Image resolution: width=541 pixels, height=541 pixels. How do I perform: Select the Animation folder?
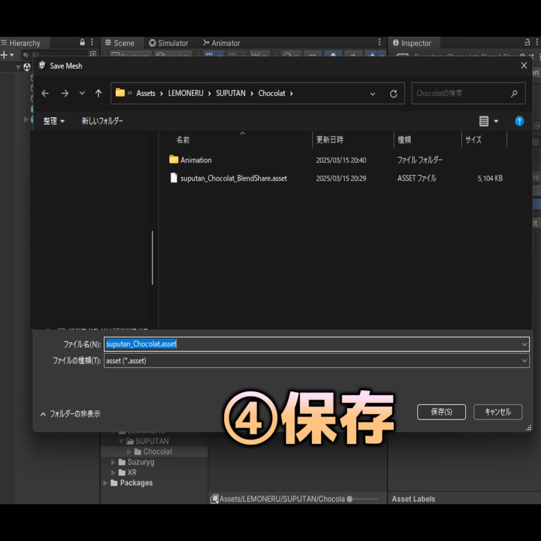point(196,160)
